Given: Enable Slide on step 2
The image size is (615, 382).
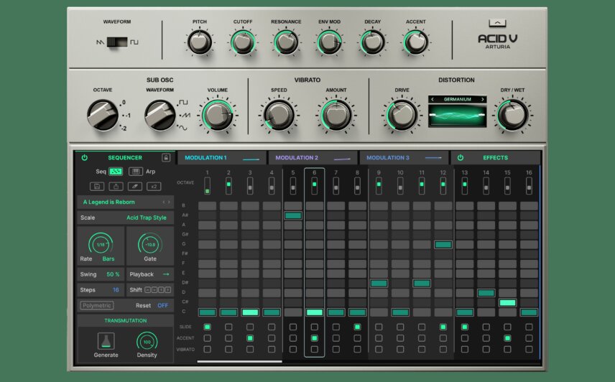Looking at the screenshot, I should [228, 327].
